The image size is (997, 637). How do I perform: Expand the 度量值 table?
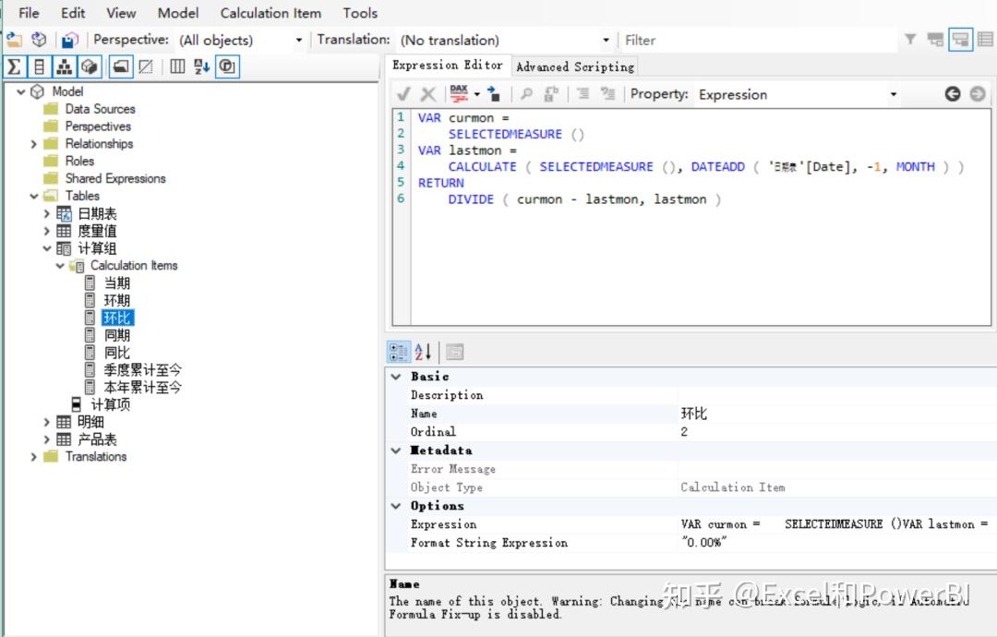(46, 232)
